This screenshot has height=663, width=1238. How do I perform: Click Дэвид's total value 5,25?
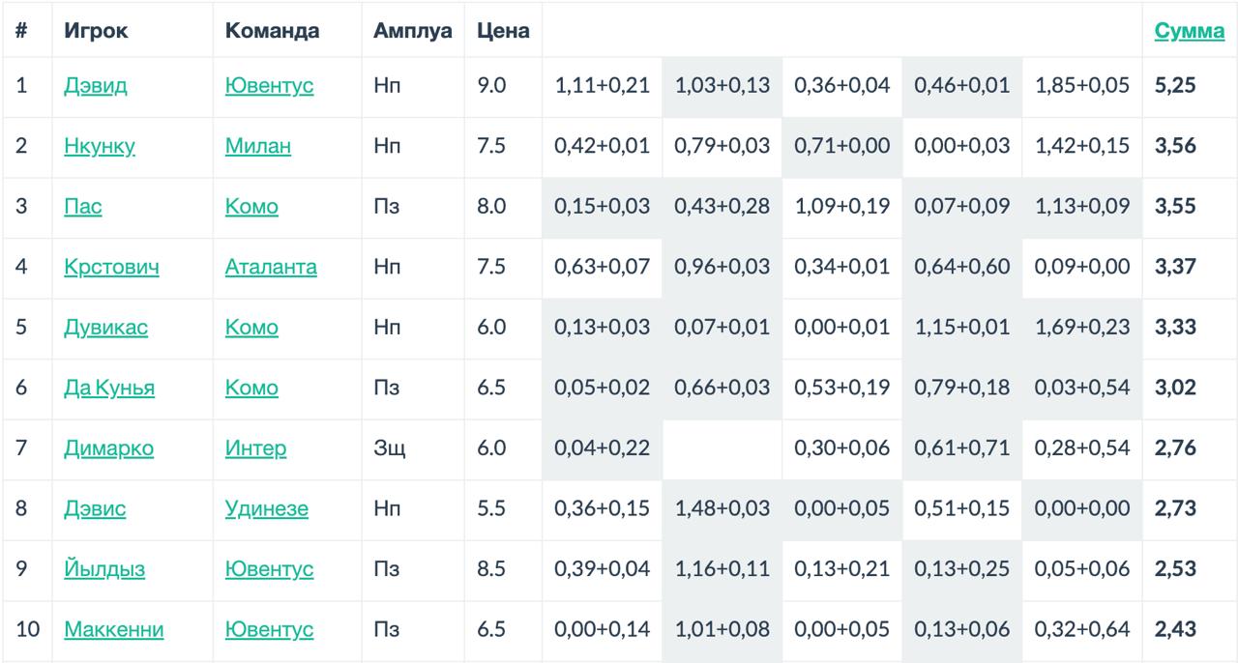(1175, 86)
